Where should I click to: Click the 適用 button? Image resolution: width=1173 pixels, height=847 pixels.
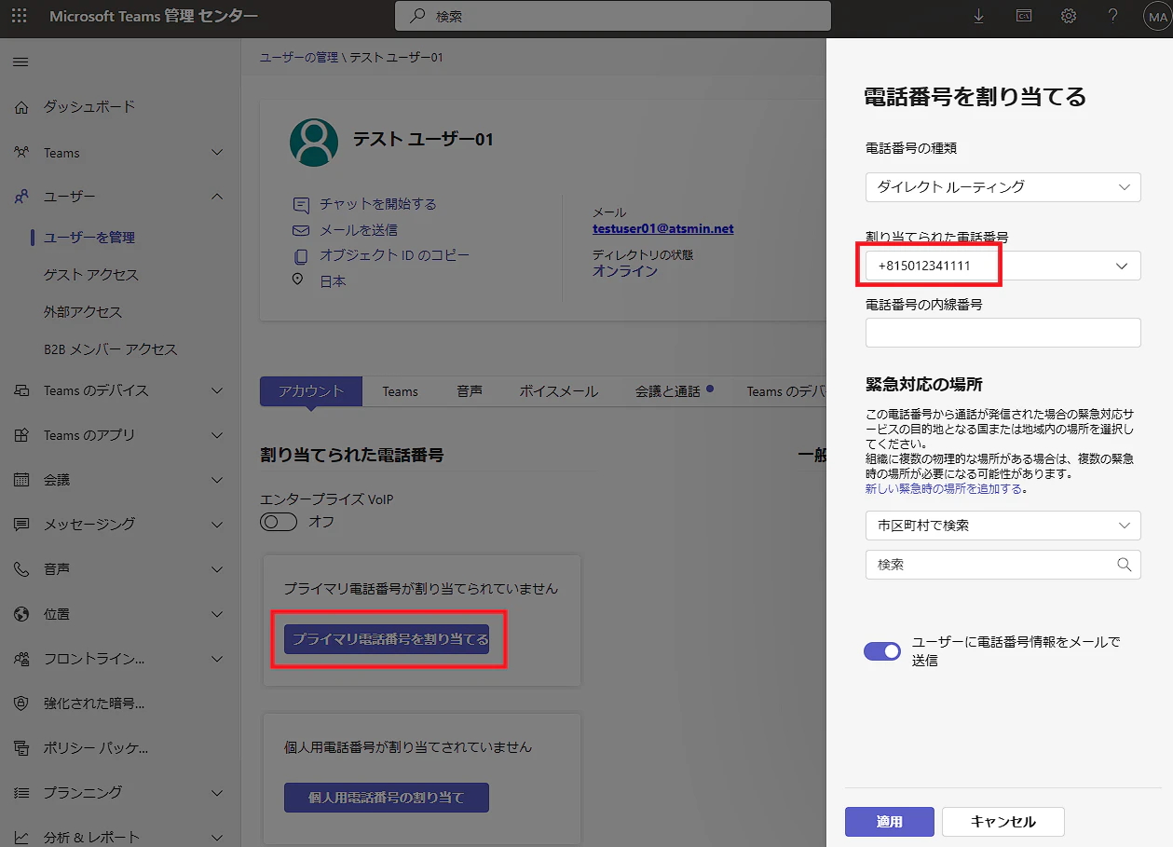pos(890,822)
